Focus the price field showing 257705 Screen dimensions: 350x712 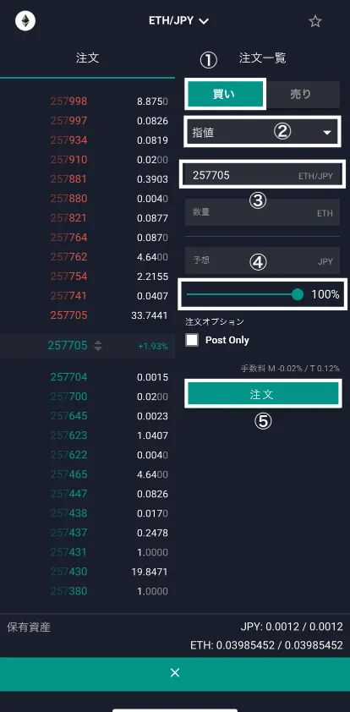262,175
